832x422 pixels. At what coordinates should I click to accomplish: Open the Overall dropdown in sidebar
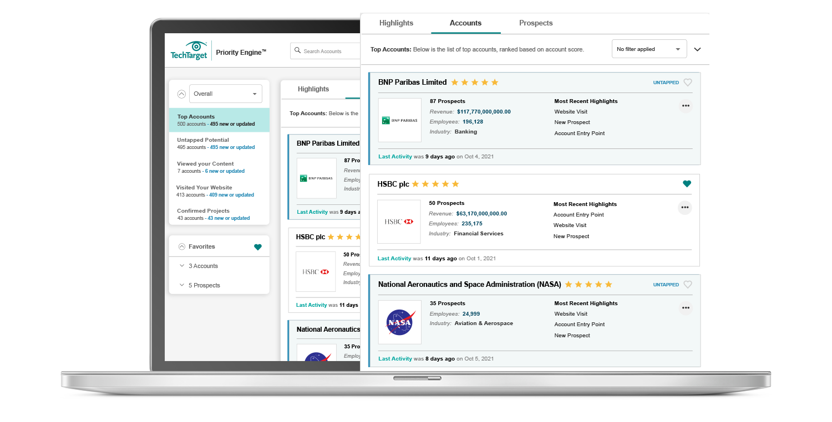tap(225, 94)
